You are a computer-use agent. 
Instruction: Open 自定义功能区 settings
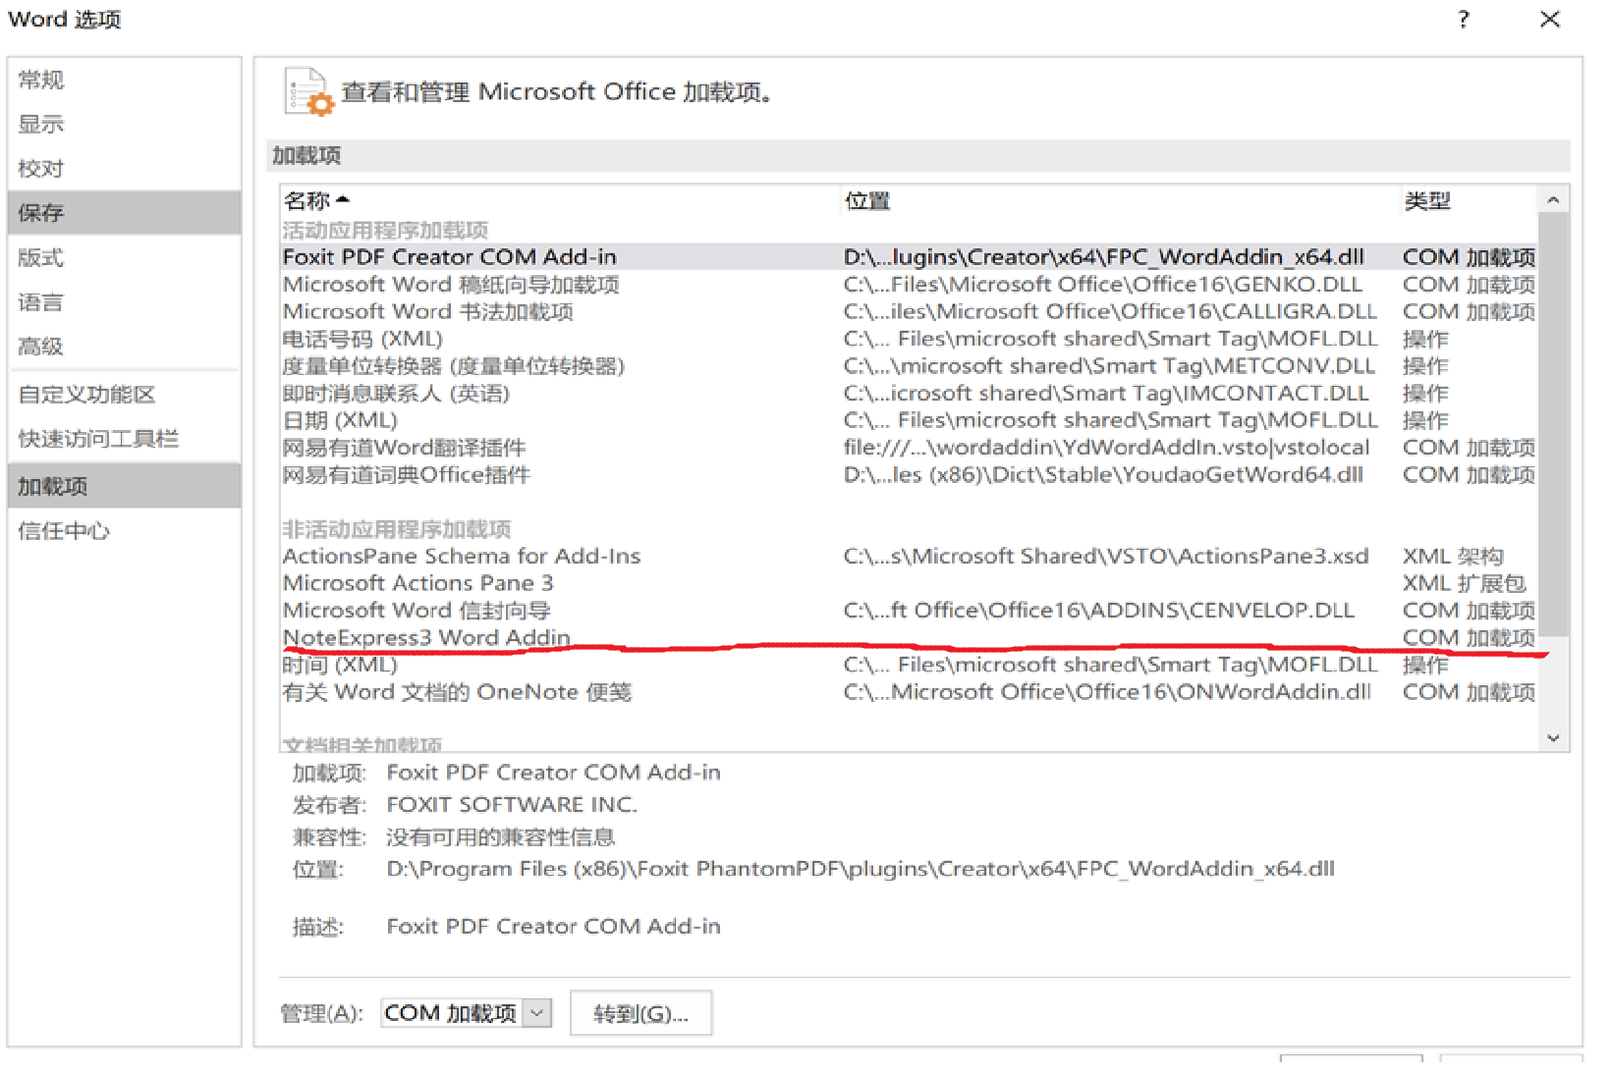point(124,394)
